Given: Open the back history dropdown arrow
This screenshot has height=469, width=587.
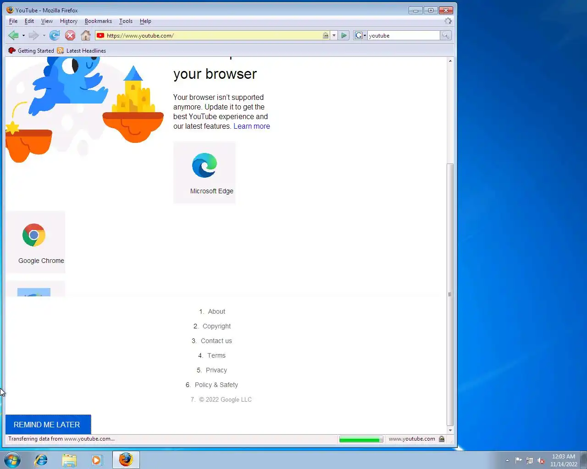Looking at the screenshot, I should pos(23,35).
